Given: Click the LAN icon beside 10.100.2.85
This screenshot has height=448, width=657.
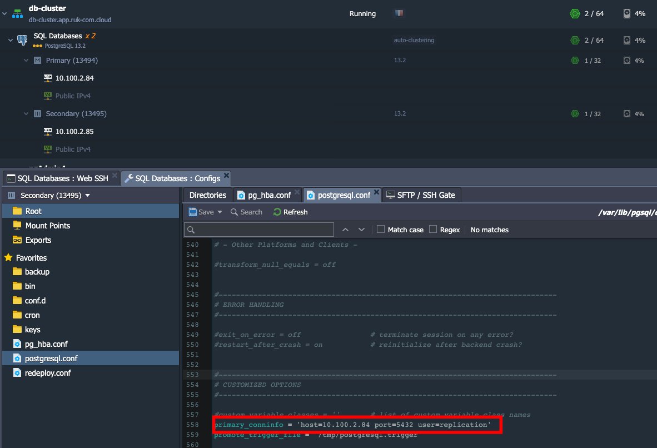Looking at the screenshot, I should point(48,131).
